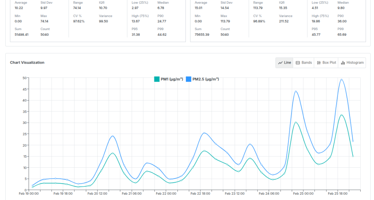Click the first PM1 data point on chart
The height and width of the screenshot is (200, 374).
32,187
